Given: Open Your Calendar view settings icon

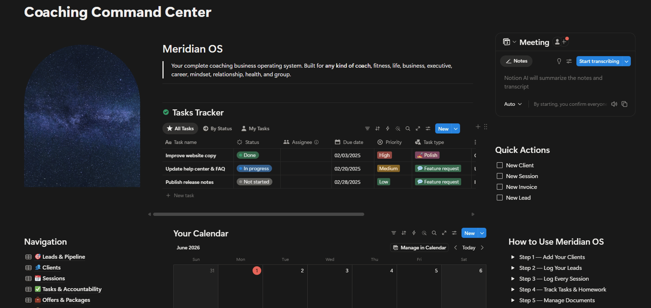Looking at the screenshot, I should tap(454, 233).
